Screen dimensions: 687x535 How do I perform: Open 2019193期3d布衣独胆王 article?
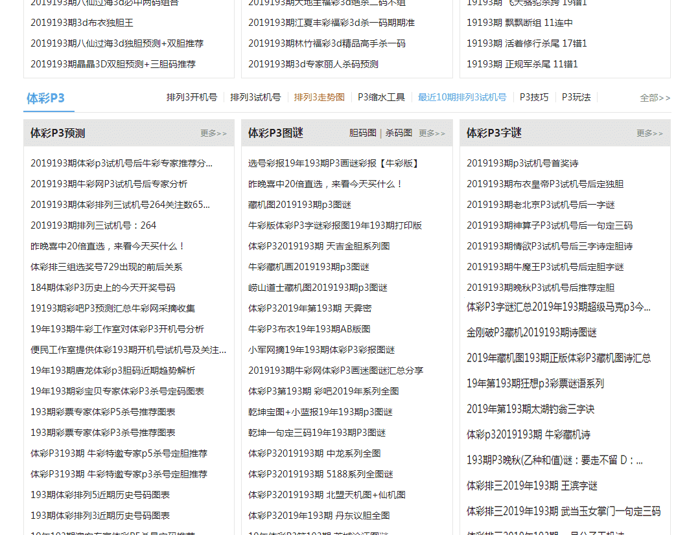[82, 23]
